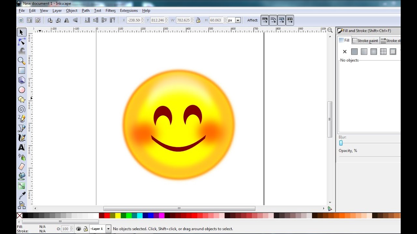Rotate selection 90° clockwise
Image resolution: width=417 pixels, height=234 pixels.
pyautogui.click(x=58, y=20)
